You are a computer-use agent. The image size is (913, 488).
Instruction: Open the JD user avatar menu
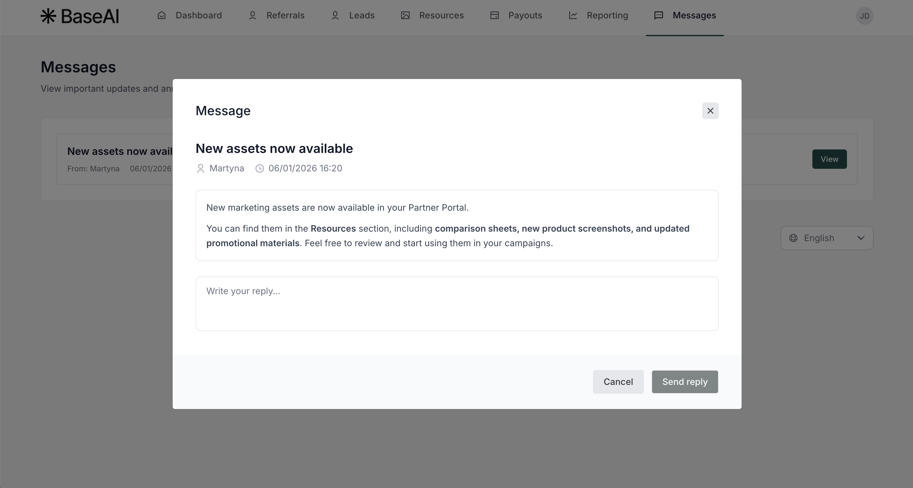pos(864,16)
